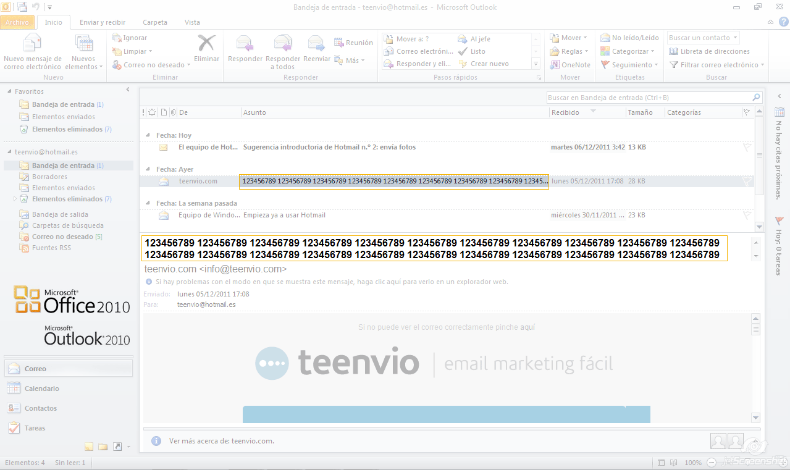Image resolution: width=790 pixels, height=470 pixels.
Task: Open the Empieza ya a usar Hotmail email
Action: [447, 215]
